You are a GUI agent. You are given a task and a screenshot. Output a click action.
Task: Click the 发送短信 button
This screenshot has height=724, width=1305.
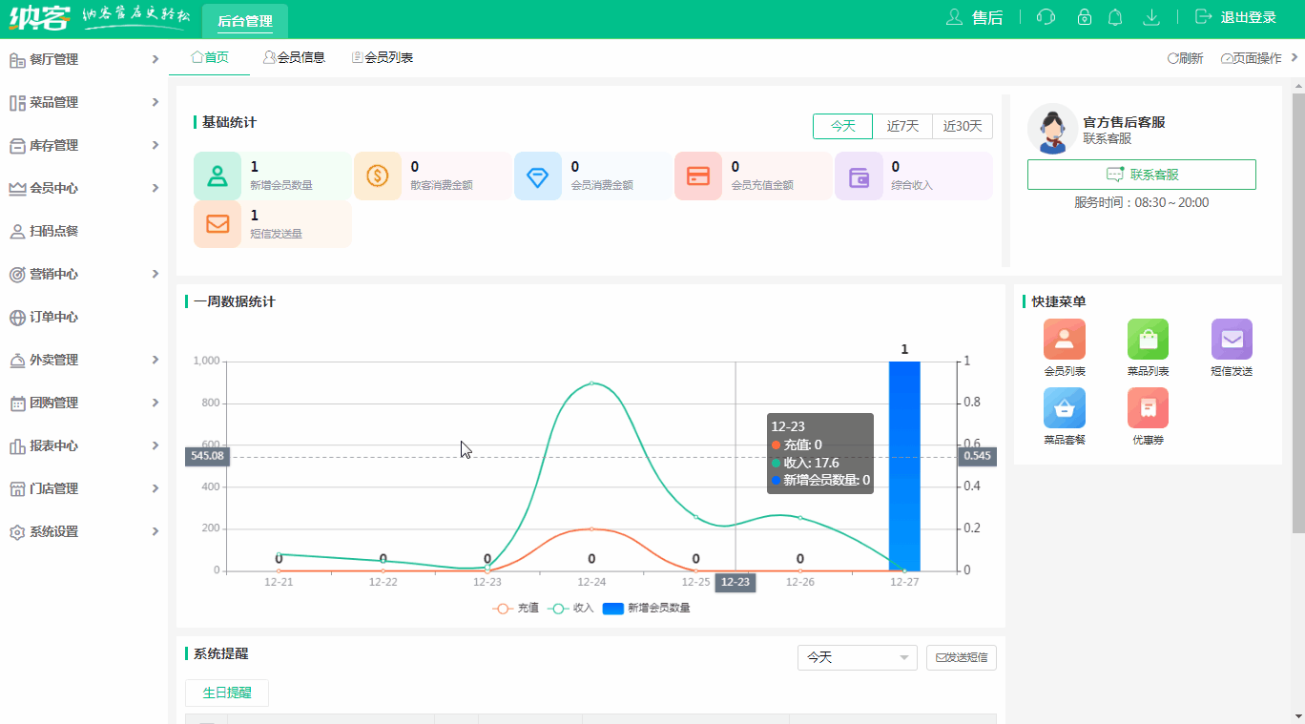point(961,657)
